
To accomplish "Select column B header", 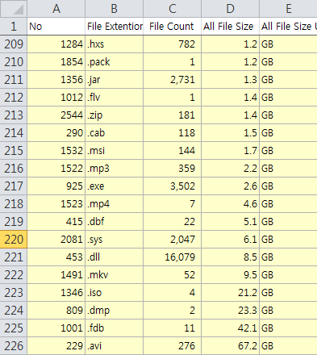I will point(114,9).
